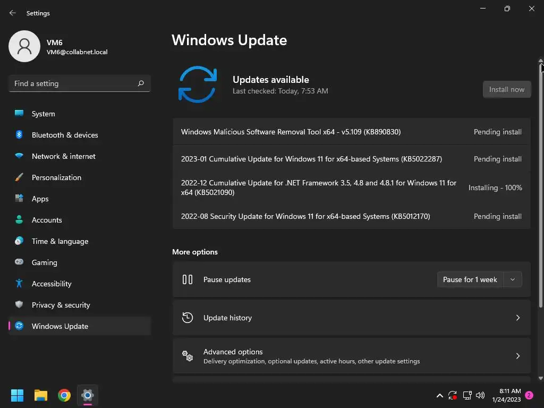Click Pause for 1 week button
Image resolution: width=544 pixels, height=408 pixels.
tap(470, 279)
